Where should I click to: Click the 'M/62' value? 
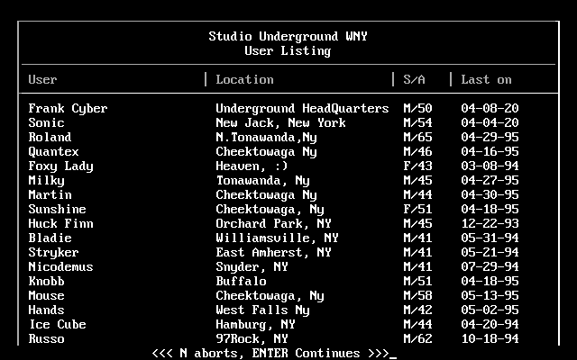click(417, 338)
